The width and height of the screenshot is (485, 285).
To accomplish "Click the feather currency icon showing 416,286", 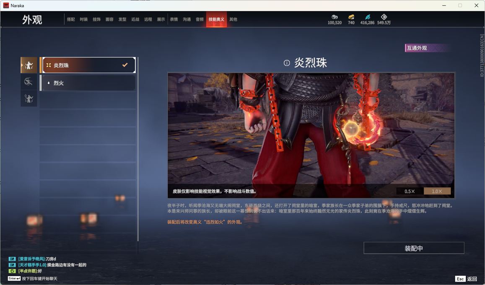I will [x=368, y=17].
